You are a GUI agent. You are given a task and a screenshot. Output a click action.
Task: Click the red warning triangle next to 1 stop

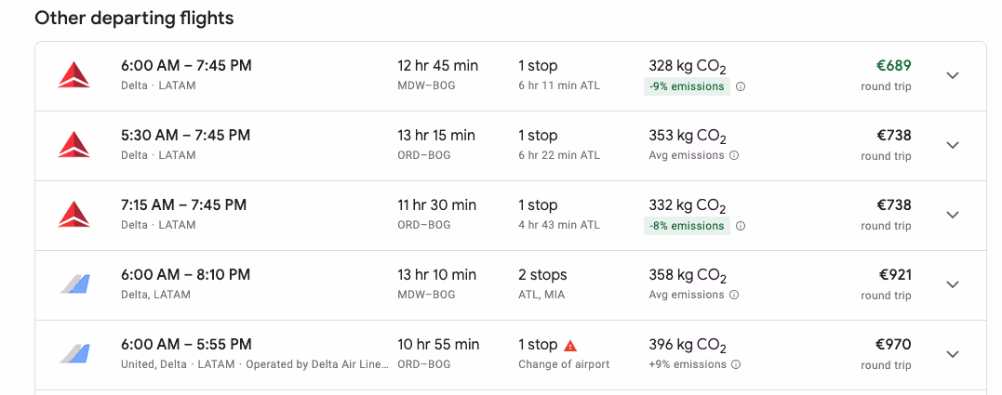(570, 346)
